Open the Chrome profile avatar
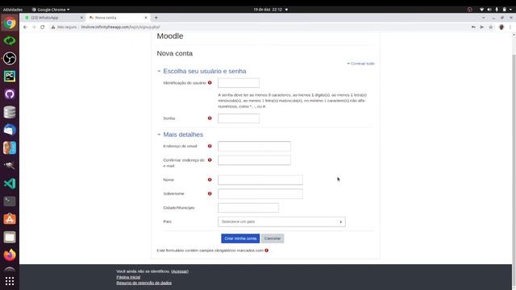The height and width of the screenshot is (290, 516). [x=501, y=27]
